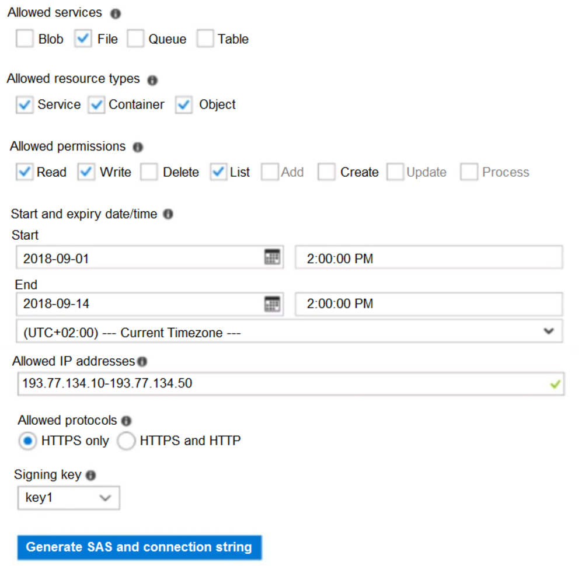This screenshot has height=566, width=582.
Task: Open the End date calendar picker
Action: [273, 303]
